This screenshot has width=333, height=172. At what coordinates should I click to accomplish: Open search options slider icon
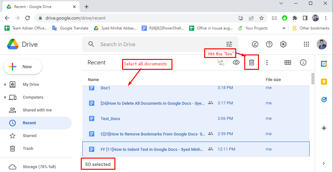coord(229,44)
